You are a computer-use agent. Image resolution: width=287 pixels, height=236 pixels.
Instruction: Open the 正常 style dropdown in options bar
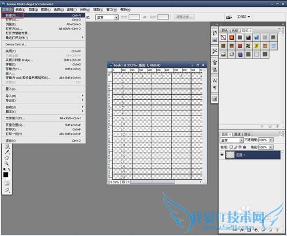pyautogui.click(x=107, y=17)
